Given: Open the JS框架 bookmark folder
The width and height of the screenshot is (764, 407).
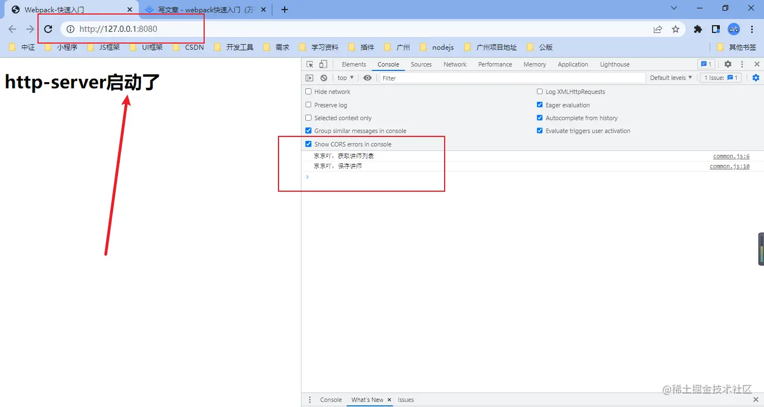Looking at the screenshot, I should tap(103, 48).
